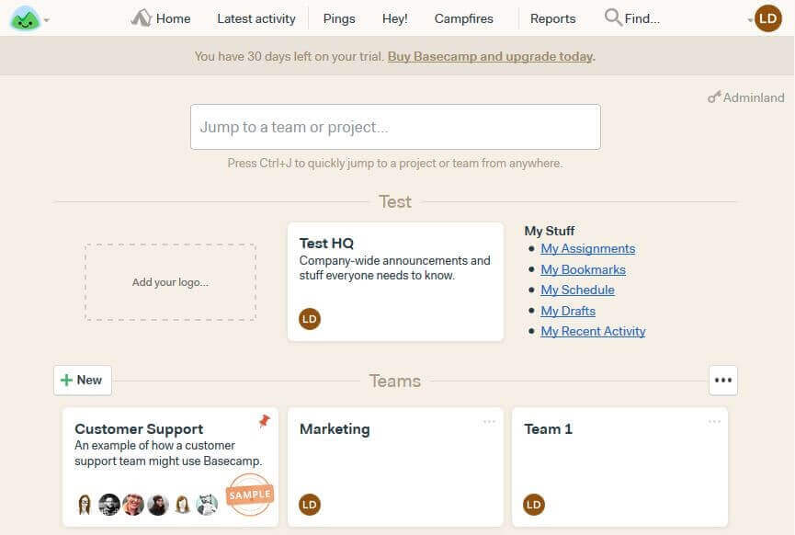This screenshot has height=535, width=795.
Task: Go to the Campfires section
Action: [x=463, y=17]
